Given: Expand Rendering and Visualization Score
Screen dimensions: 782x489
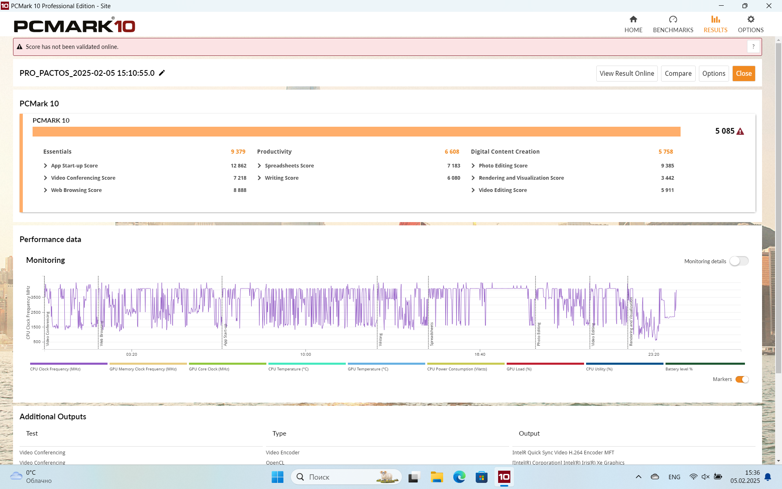Looking at the screenshot, I should point(473,178).
